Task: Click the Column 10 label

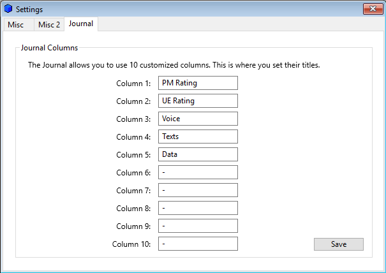Action: click(131, 244)
